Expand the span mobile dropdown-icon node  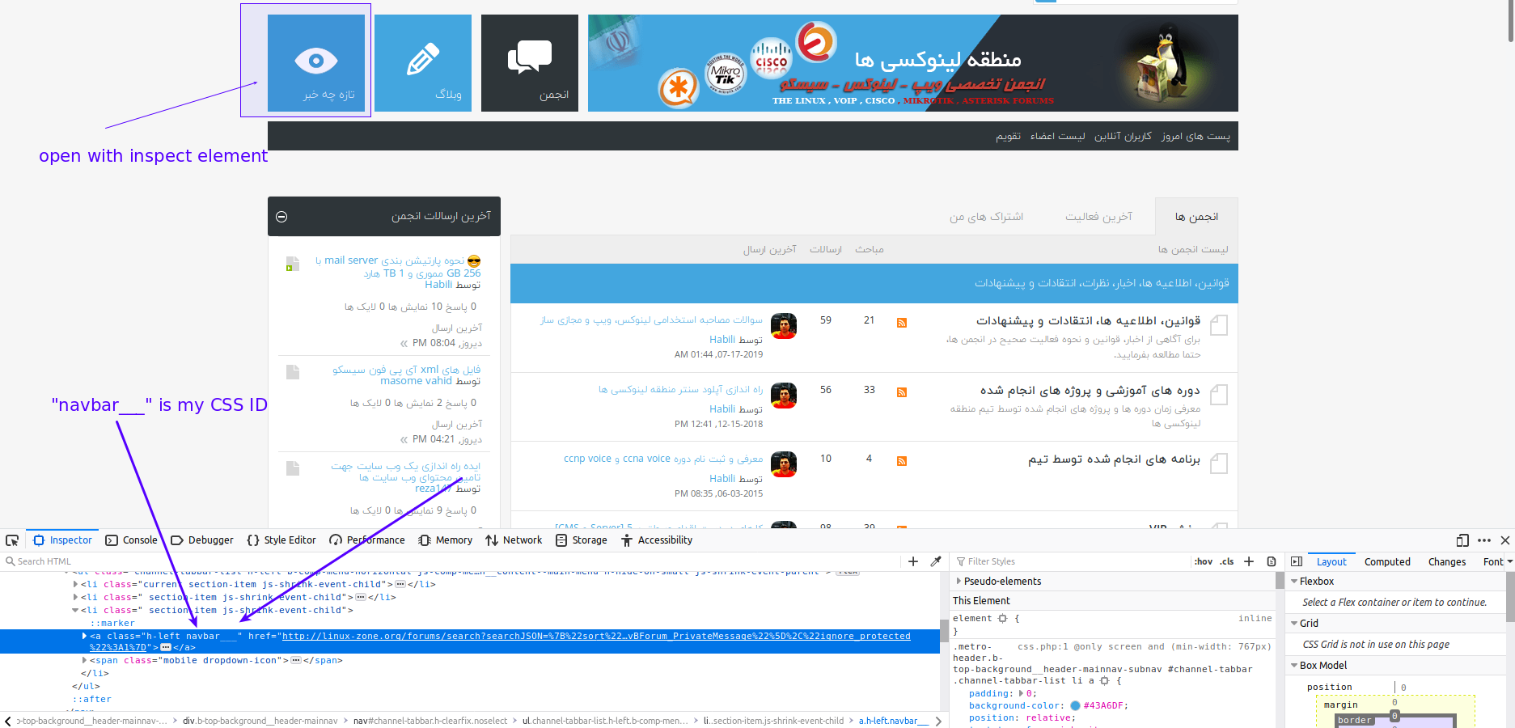tap(85, 660)
